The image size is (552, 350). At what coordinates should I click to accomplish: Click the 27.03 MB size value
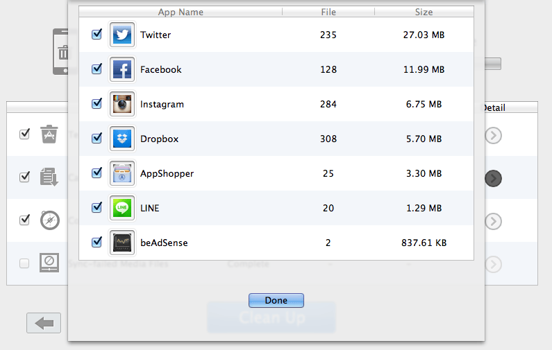pos(424,35)
